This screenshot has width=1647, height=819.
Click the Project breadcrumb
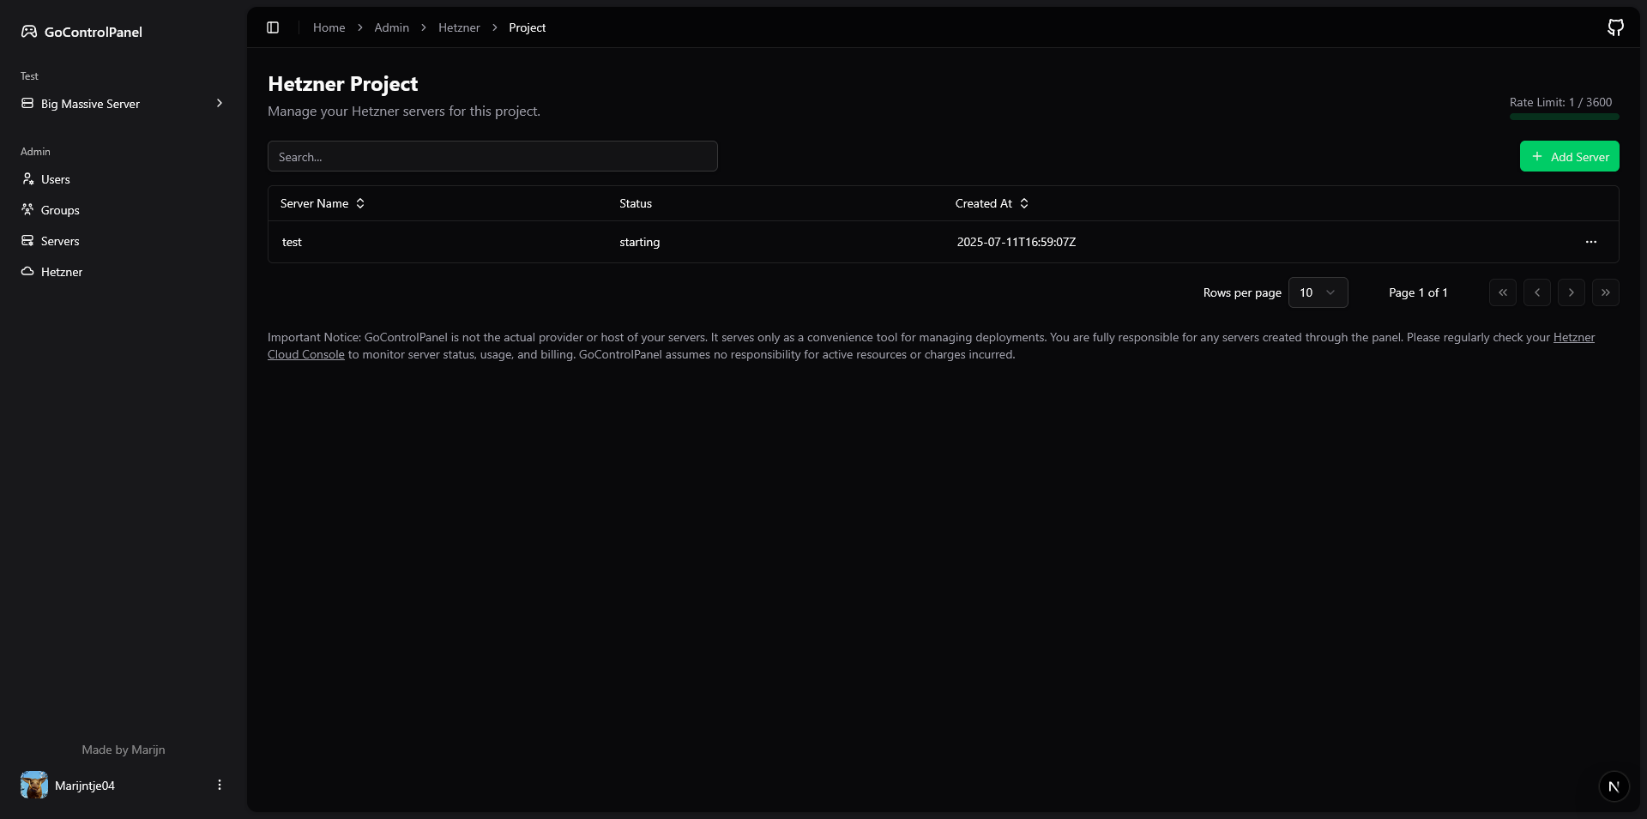click(x=527, y=27)
